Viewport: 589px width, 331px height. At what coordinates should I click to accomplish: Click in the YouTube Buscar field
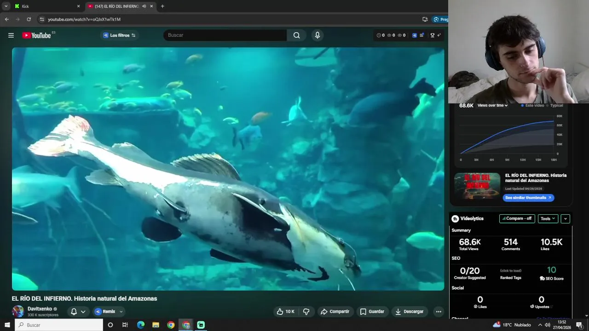pyautogui.click(x=225, y=35)
